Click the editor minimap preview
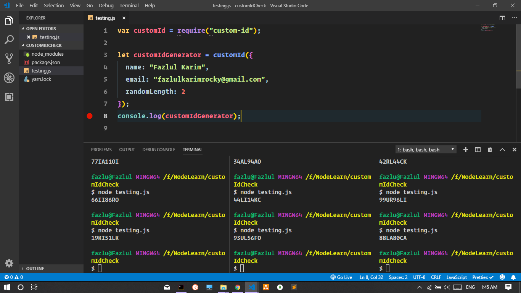Viewport: 521px width, 293px height. [488, 27]
